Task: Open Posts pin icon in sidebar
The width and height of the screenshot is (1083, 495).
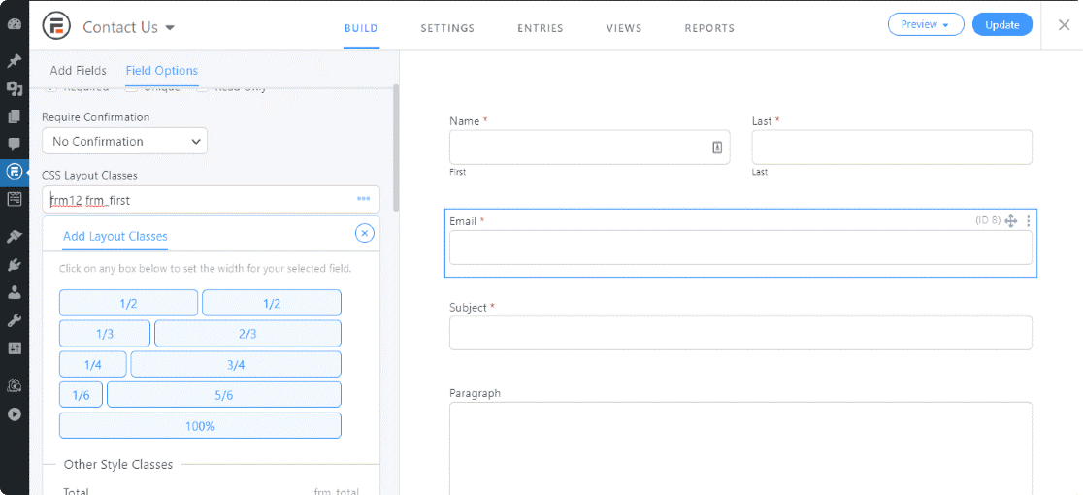Action: point(14,61)
